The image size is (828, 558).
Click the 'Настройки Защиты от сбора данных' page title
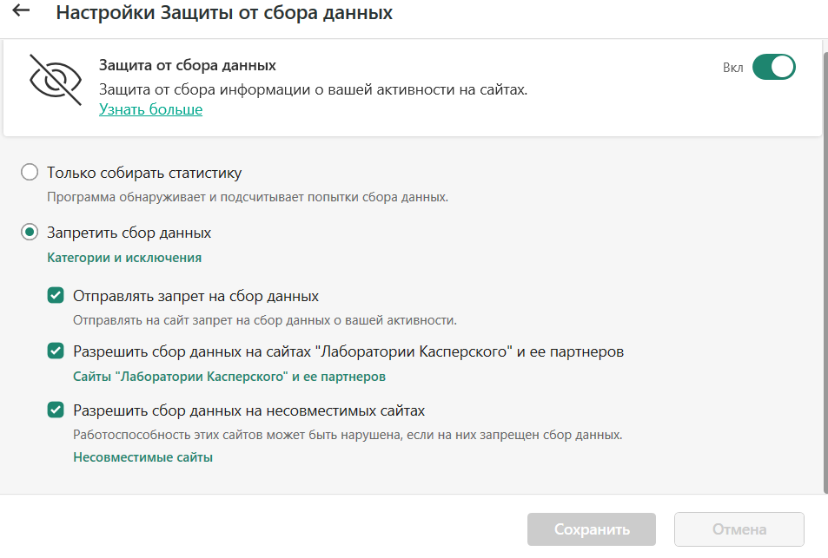pos(224,13)
